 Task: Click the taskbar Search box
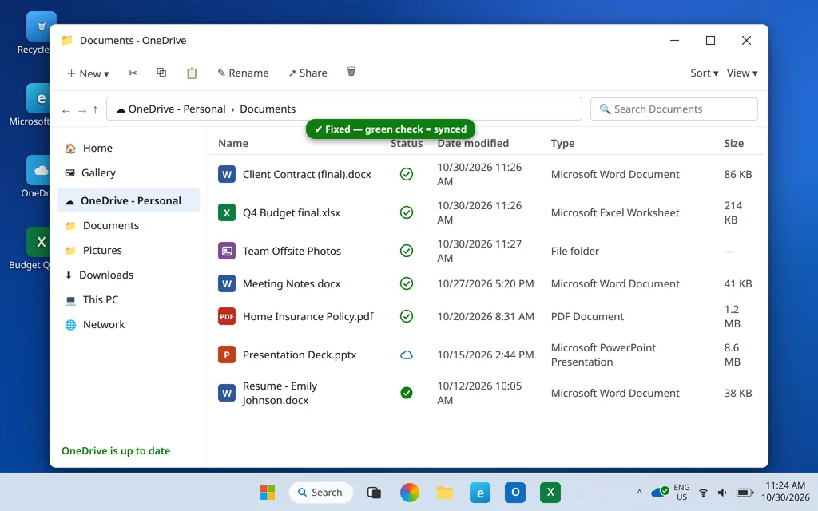pos(320,492)
